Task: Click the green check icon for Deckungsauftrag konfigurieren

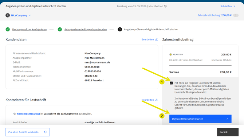Action: (x=8, y=29)
